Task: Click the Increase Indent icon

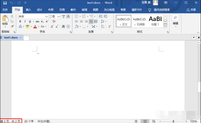Action: click(x=106, y=16)
